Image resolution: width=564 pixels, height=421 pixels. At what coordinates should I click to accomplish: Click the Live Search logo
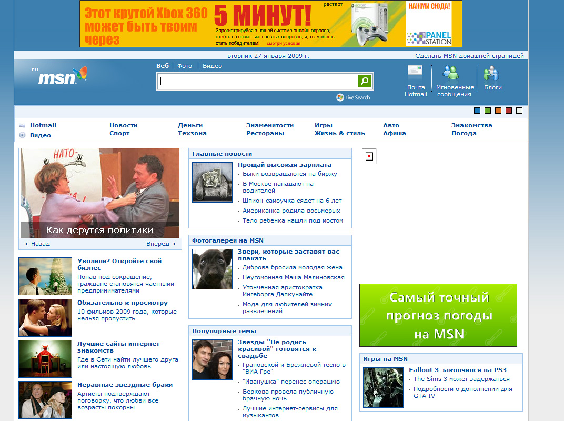pos(353,97)
